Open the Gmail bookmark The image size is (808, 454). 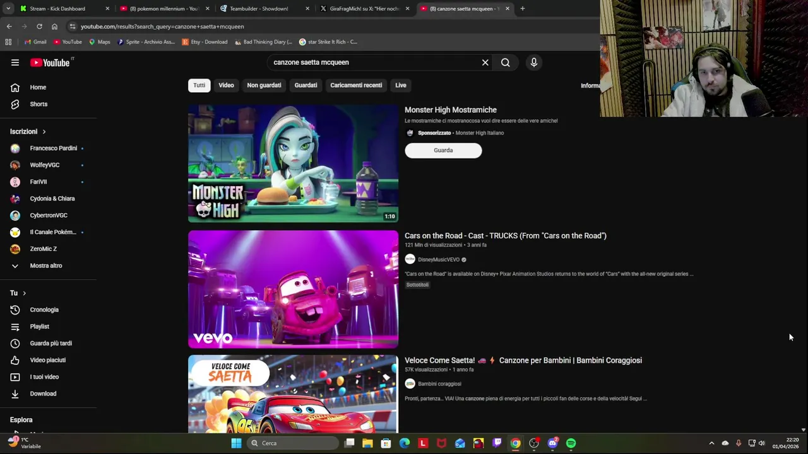coord(35,42)
